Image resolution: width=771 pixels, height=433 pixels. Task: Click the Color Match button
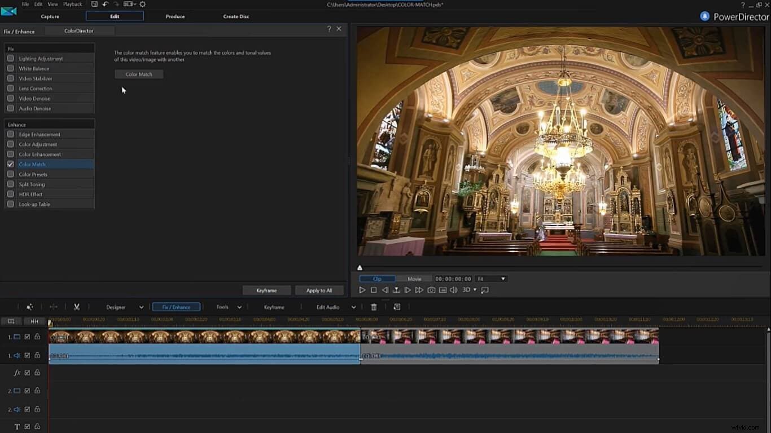coord(139,74)
